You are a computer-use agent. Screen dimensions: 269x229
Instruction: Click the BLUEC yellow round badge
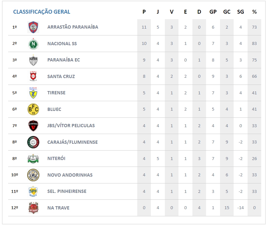click(x=33, y=109)
